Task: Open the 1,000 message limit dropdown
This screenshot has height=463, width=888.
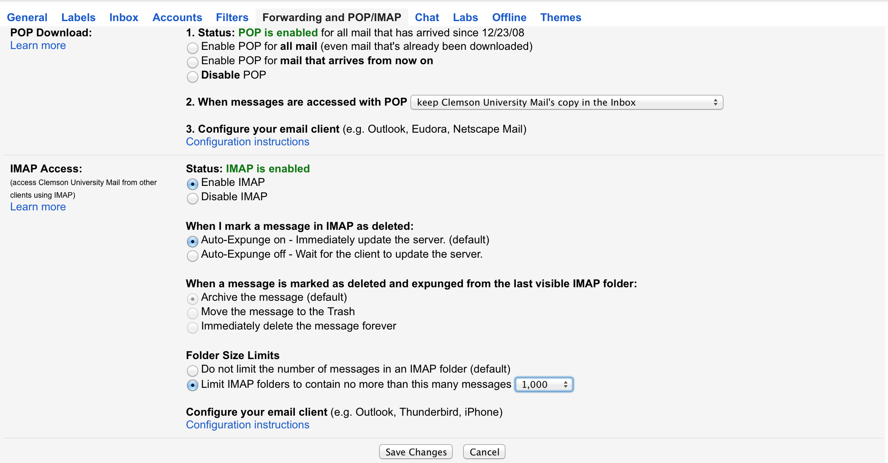Action: 544,384
